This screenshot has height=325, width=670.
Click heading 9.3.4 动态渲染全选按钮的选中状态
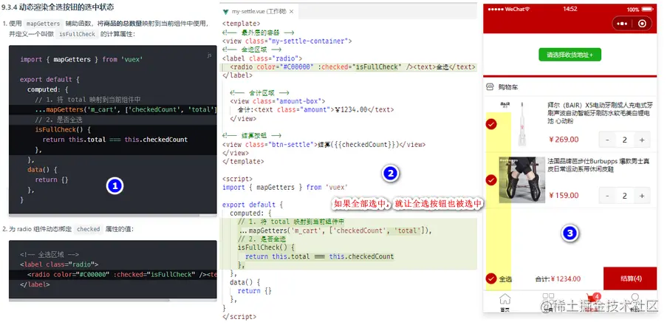58,7
